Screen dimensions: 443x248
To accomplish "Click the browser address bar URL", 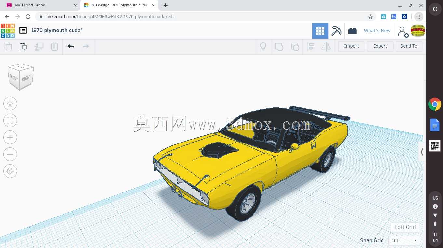I will 111,17.
